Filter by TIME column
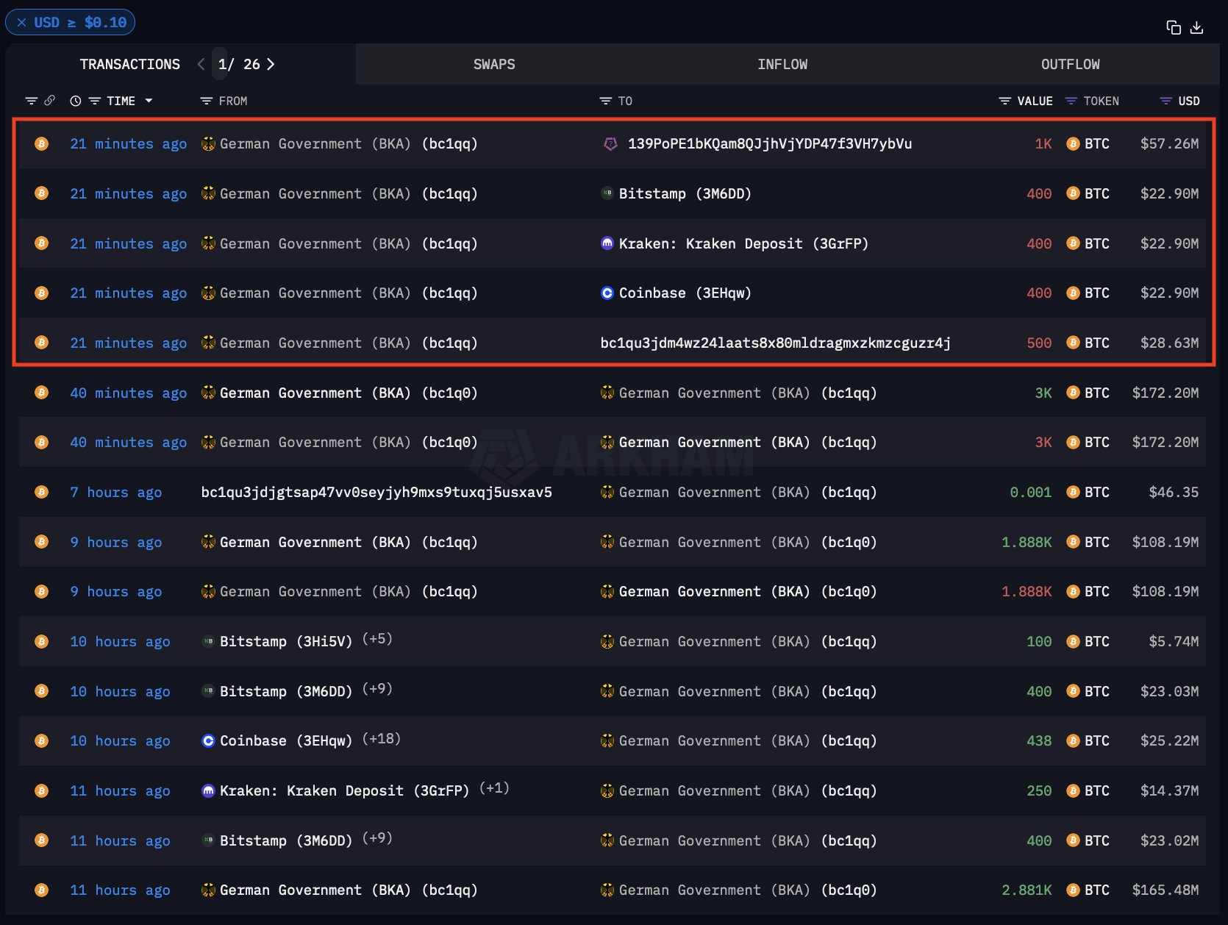Viewport: 1228px width, 925px height. [94, 101]
